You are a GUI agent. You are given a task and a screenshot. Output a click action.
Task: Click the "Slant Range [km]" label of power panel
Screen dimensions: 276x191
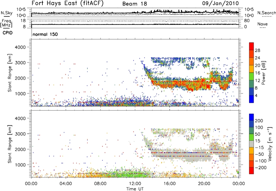click(x=10, y=73)
